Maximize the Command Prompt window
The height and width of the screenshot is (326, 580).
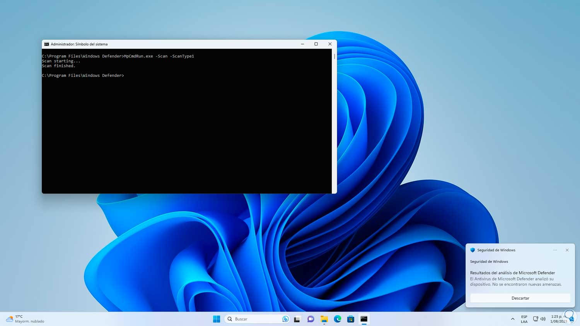click(316, 44)
